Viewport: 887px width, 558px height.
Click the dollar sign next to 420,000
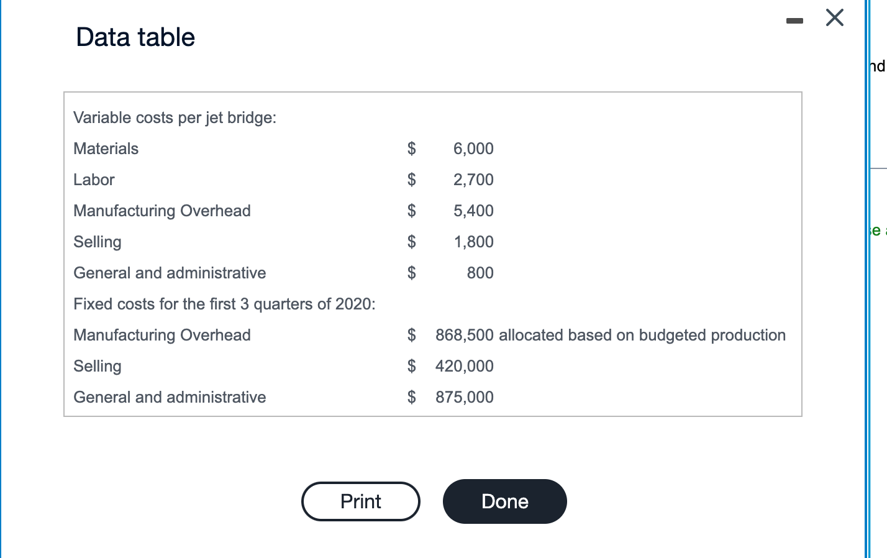coord(411,366)
